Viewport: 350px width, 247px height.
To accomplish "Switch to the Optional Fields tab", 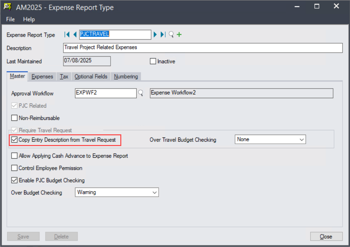I will [x=91, y=77].
